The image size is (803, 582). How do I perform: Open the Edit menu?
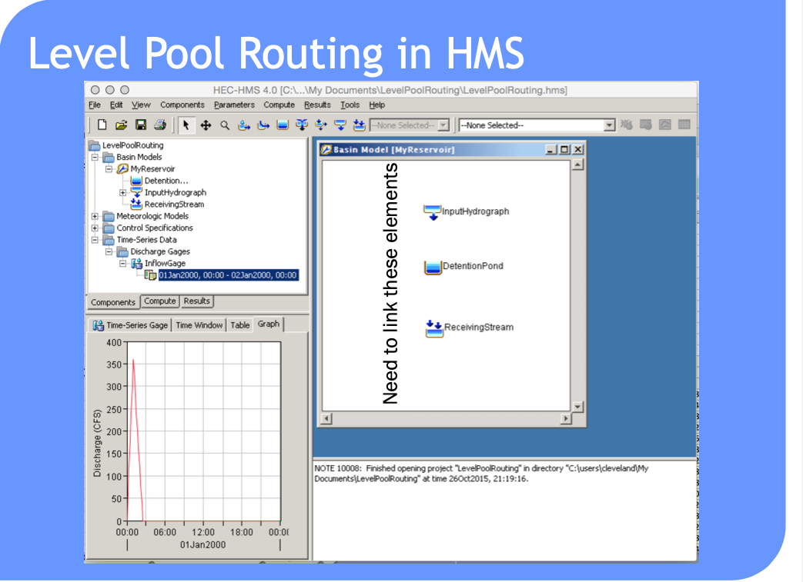[x=116, y=105]
